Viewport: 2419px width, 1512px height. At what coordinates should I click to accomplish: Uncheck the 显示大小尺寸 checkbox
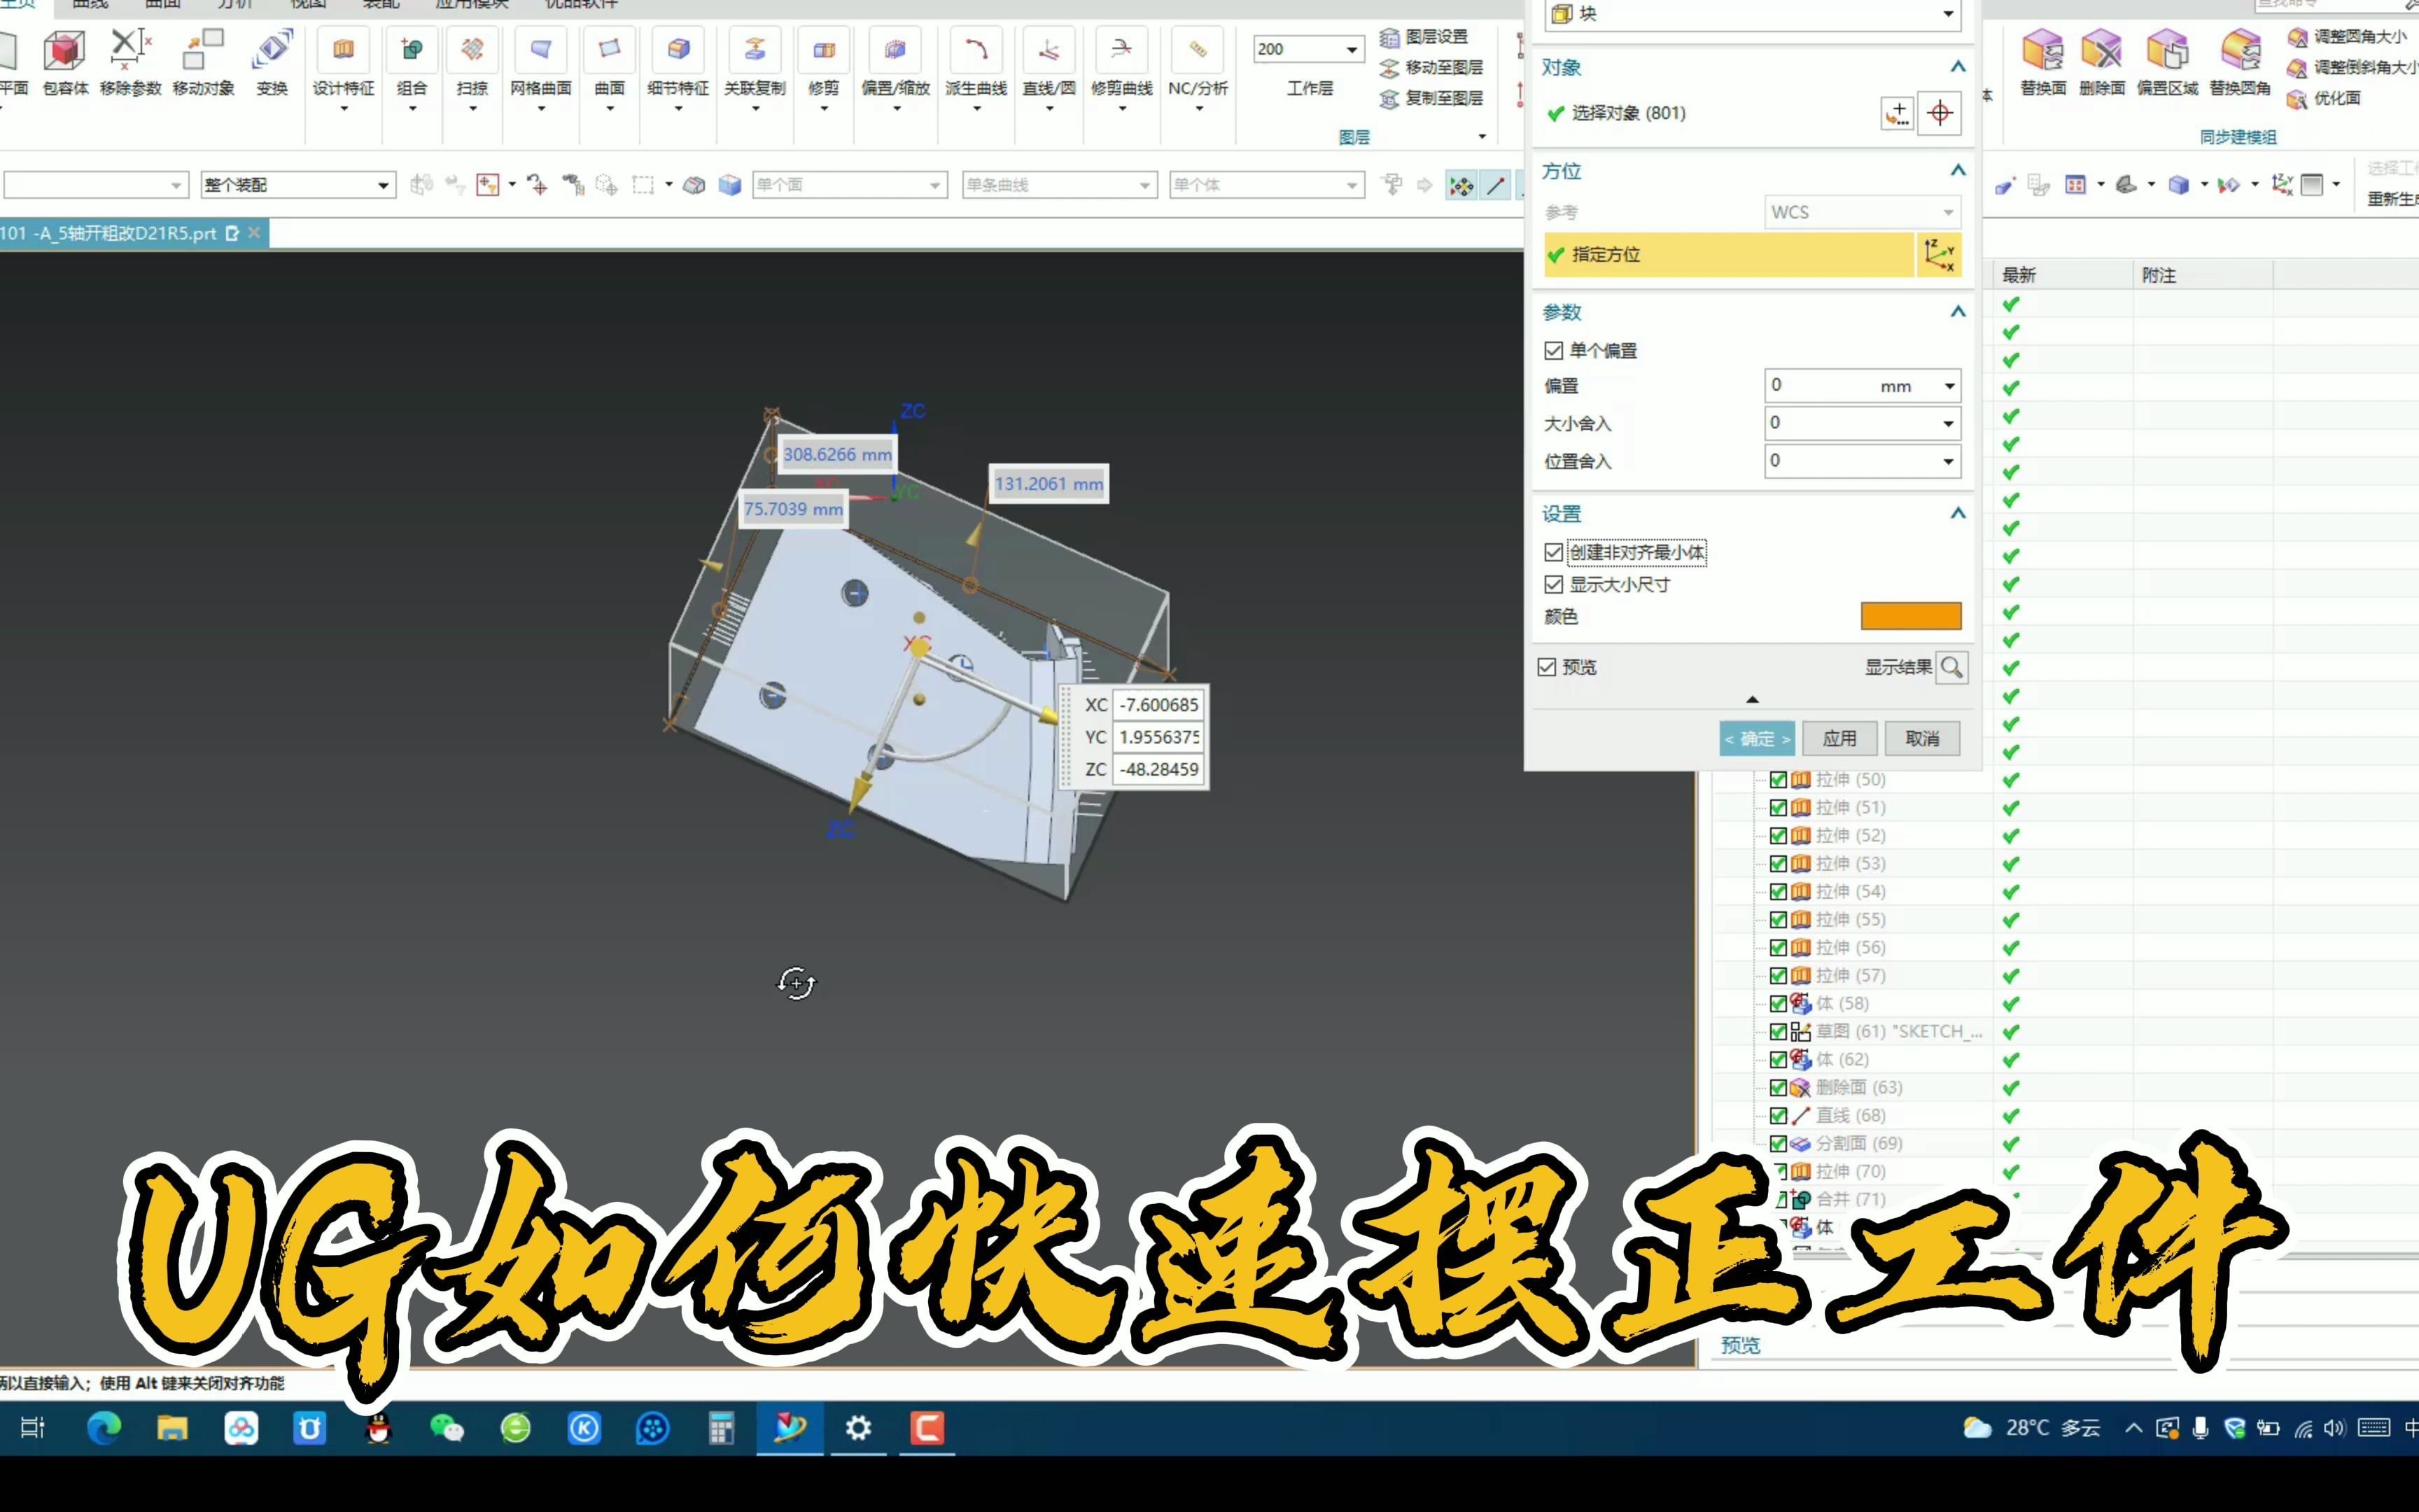coord(1553,585)
